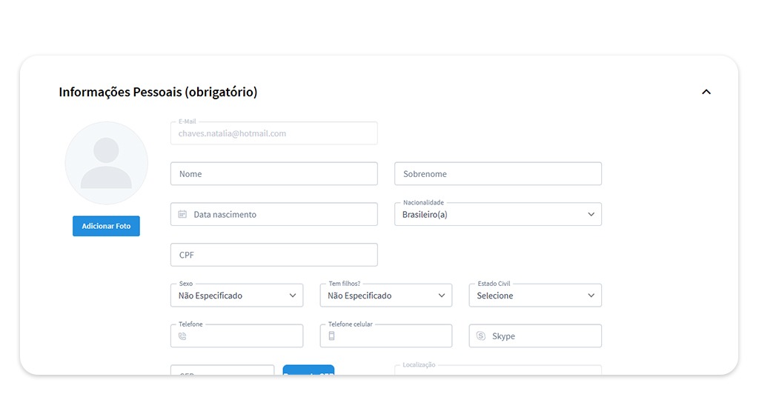759x397 pixels.
Task: Open the Estado Civil dropdown
Action: pyautogui.click(x=534, y=296)
